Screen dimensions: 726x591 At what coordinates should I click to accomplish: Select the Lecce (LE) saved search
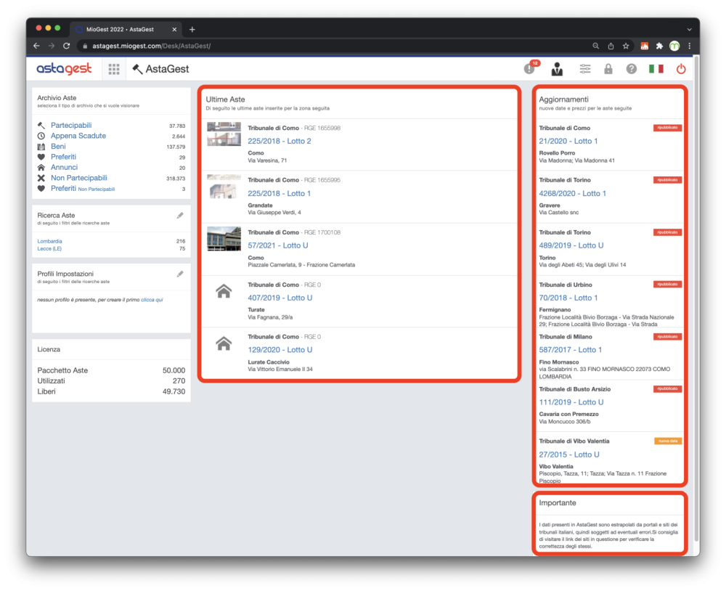tap(49, 249)
